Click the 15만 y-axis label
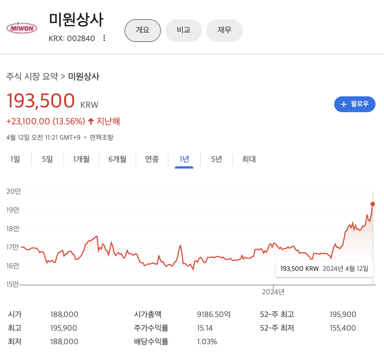This screenshot has width=384, height=353. point(12,284)
